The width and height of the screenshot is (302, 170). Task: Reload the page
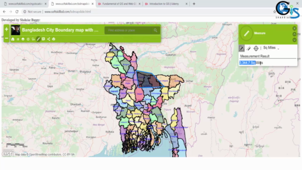(17, 12)
